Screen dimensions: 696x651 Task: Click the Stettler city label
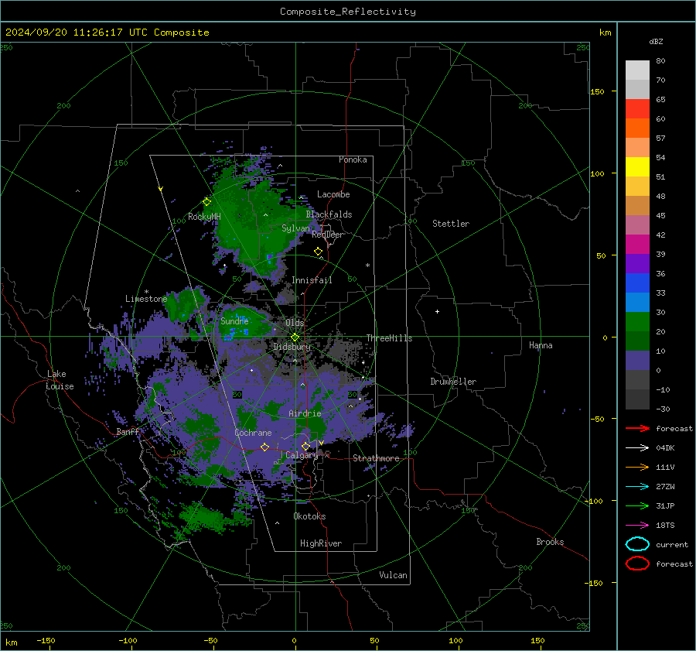(451, 224)
